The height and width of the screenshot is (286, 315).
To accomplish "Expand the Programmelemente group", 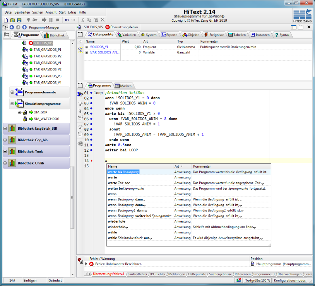I will click(12, 92).
